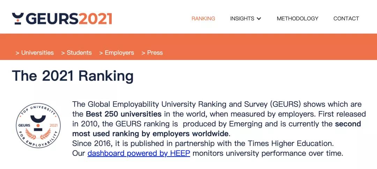Select the Students sub-navigation link
Viewport: 377px width, 169px height.
pyautogui.click(x=79, y=53)
